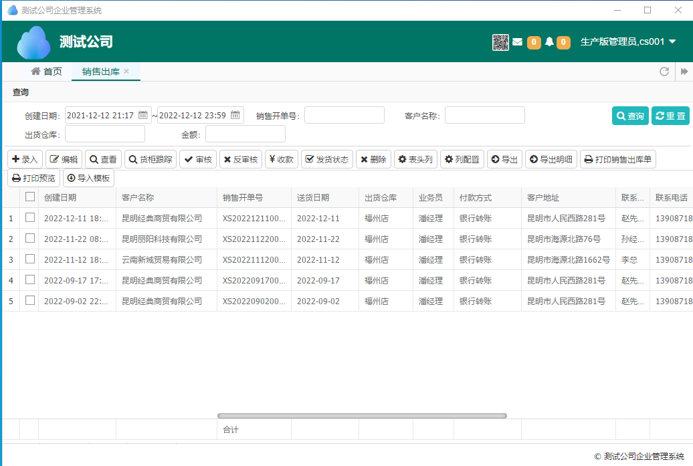Click the 重置 reset button
The width and height of the screenshot is (693, 466).
(x=670, y=116)
